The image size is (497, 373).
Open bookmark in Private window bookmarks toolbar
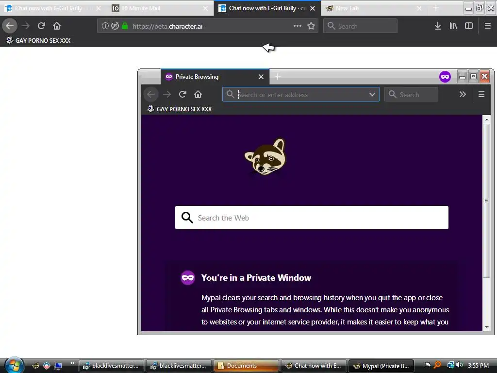[x=180, y=109]
